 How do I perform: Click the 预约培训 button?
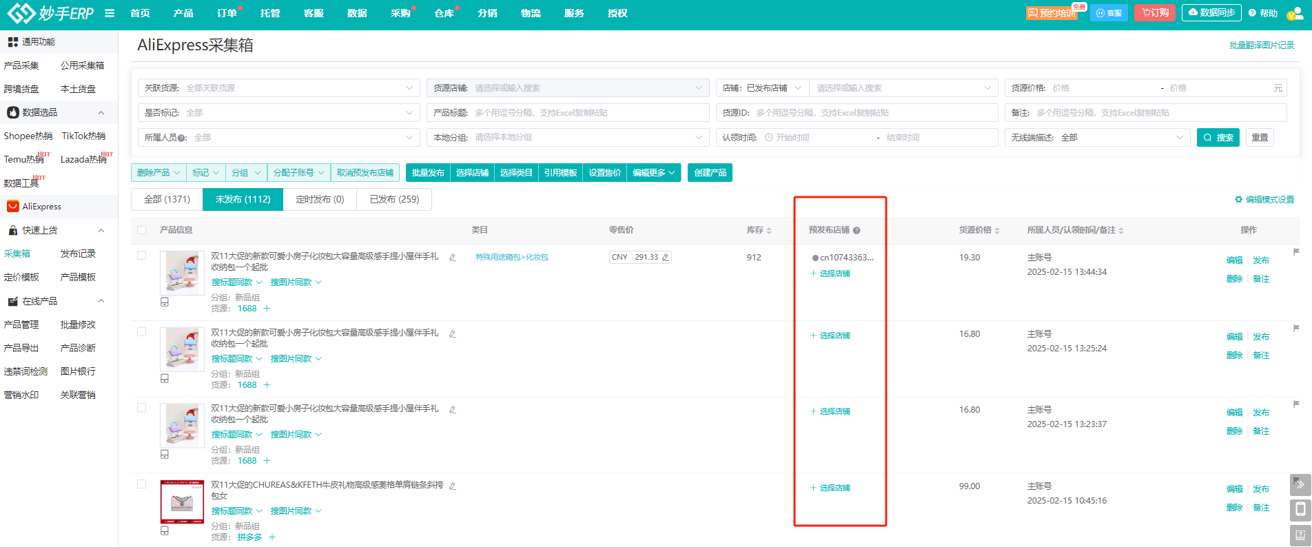(1052, 13)
